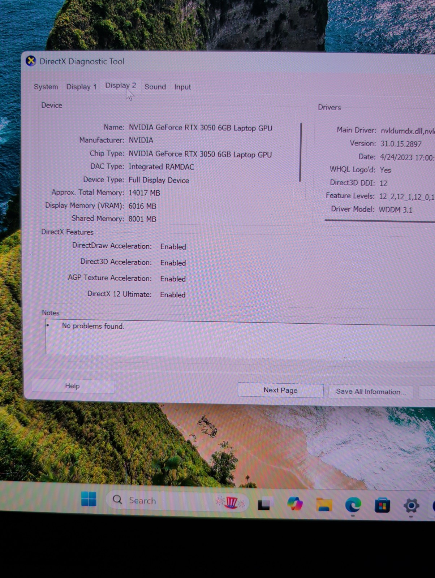The height and width of the screenshot is (578, 435).
Task: Open Microsoft Store from the taskbar
Action: pos(382,505)
